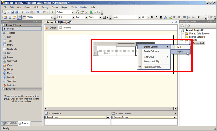Open the File menu
The height and width of the screenshot is (131, 217).
click(x=5, y=7)
